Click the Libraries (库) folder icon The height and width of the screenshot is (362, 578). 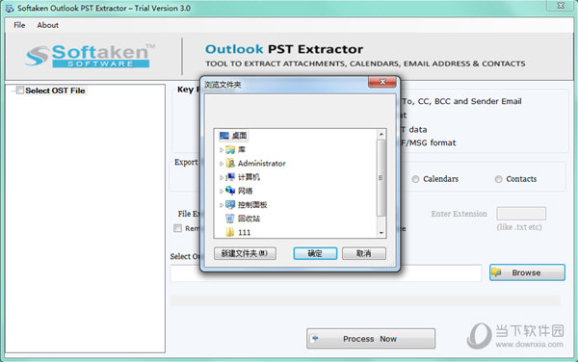(230, 149)
